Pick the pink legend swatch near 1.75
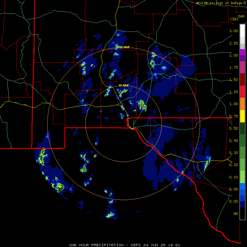Image resolution: width=247 pixels, height=247 pixels. tap(242, 67)
